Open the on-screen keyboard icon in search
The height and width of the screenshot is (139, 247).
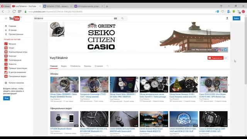tap(115, 19)
